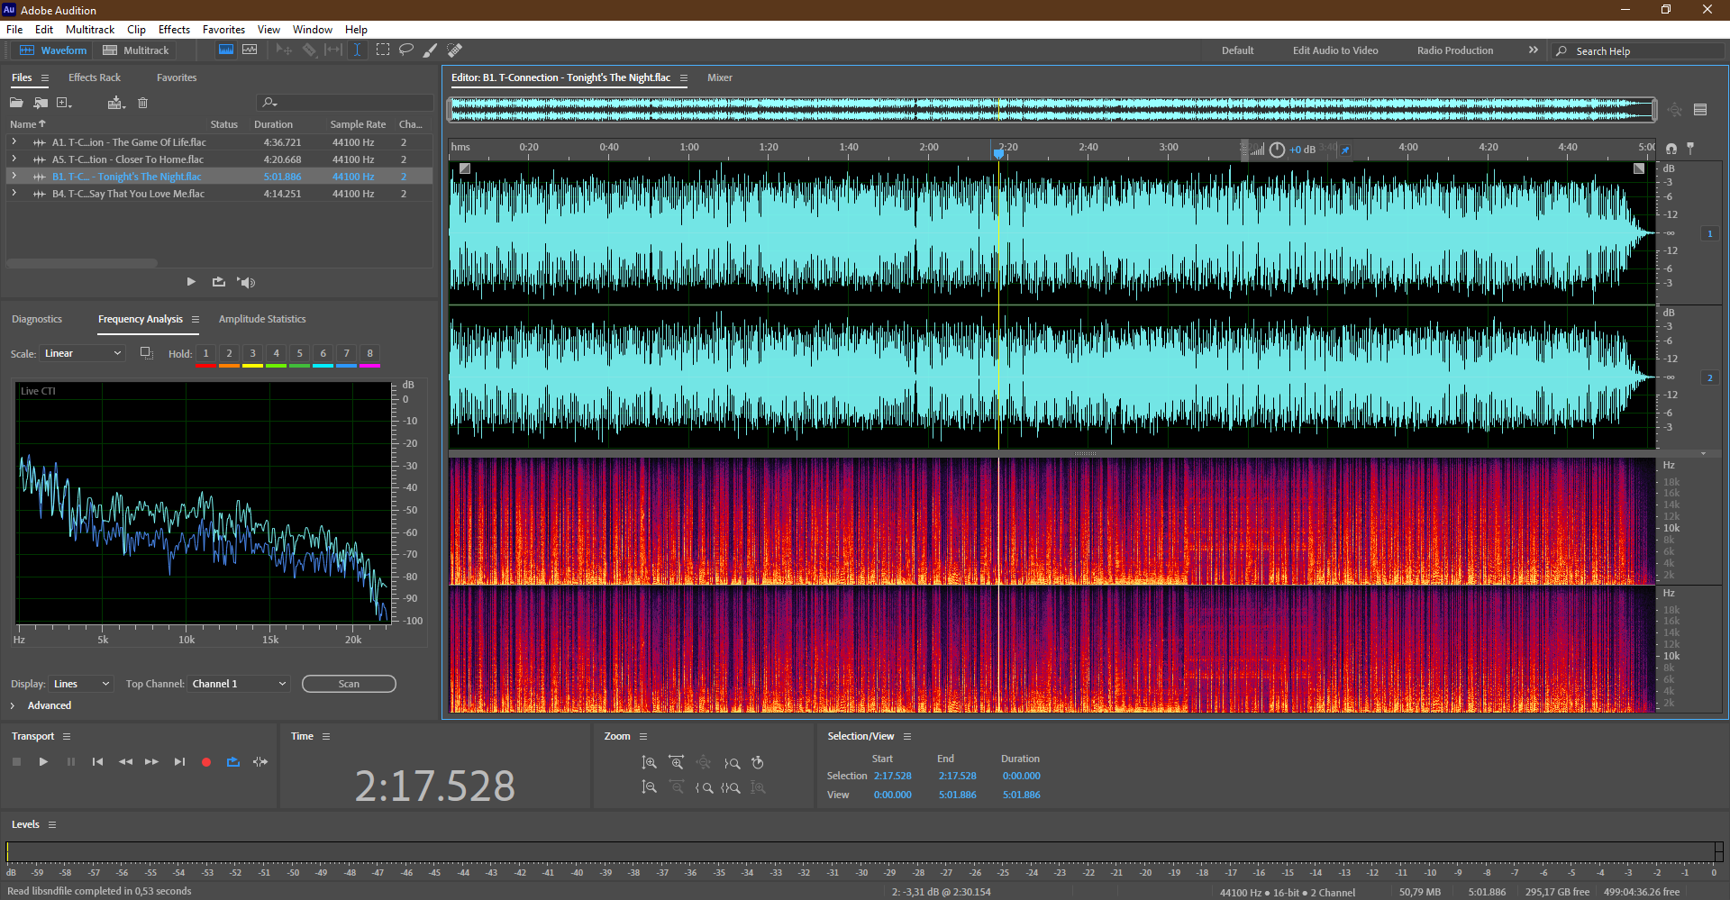Switch to Diagnostics tab

(37, 319)
